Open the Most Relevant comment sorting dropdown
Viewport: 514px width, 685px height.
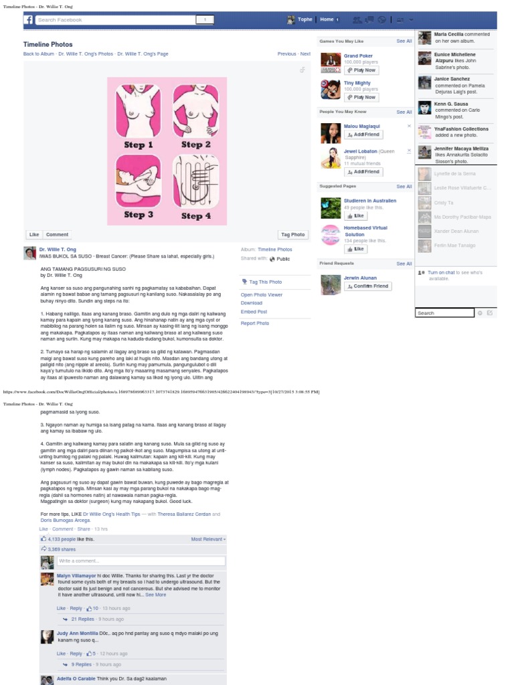click(x=209, y=539)
